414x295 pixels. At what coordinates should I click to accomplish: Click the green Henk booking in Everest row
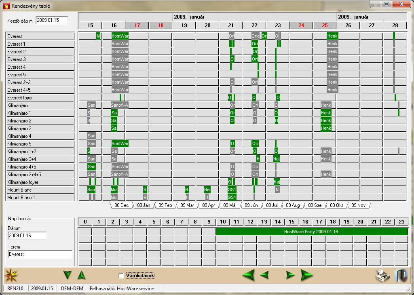[x=332, y=36]
